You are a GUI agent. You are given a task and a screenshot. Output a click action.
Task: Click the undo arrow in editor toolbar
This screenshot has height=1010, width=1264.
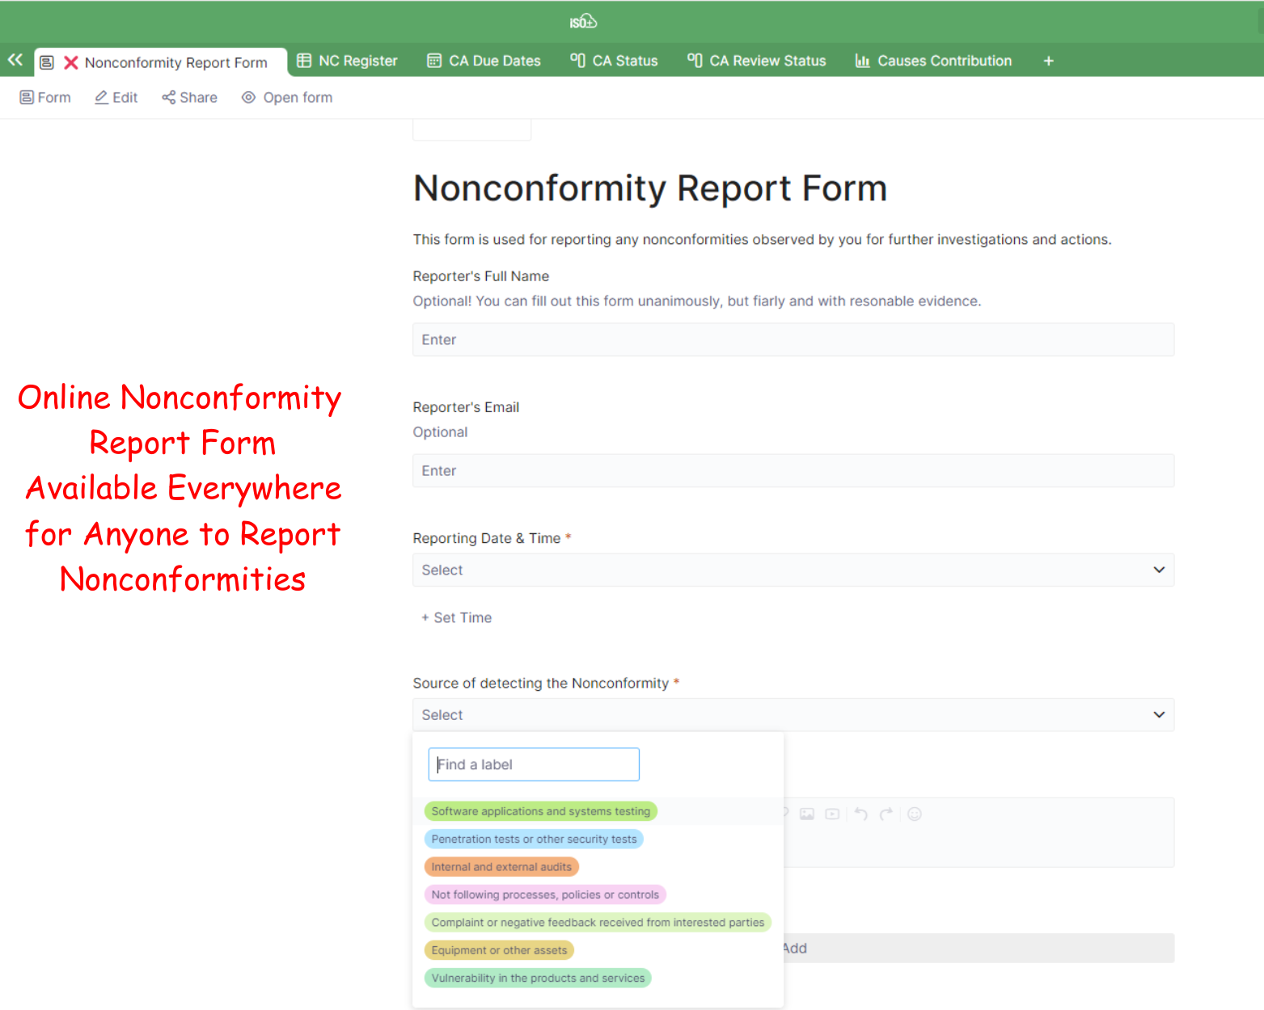[860, 814]
